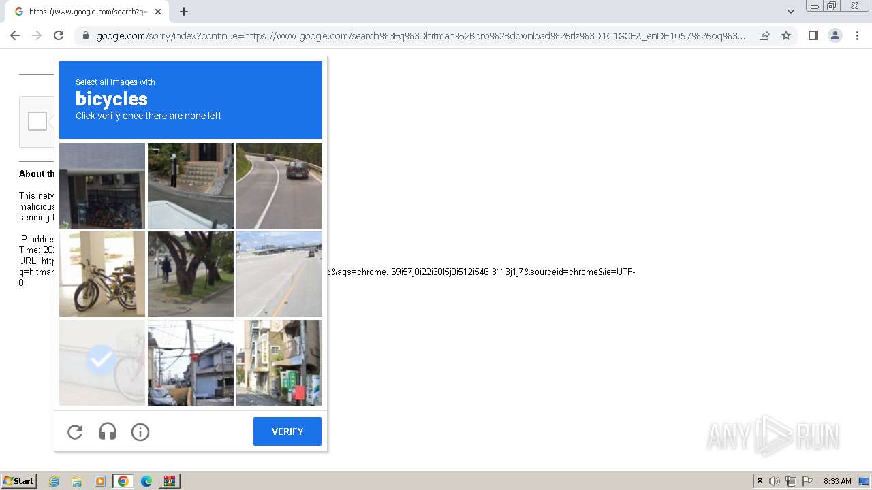Open the Chrome profile menu
Screen dimensions: 872x490
835,35
